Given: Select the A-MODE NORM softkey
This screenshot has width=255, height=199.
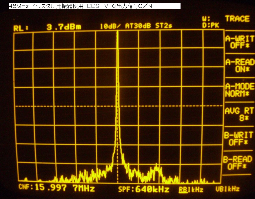Looking at the screenshot, I should click(240, 90).
